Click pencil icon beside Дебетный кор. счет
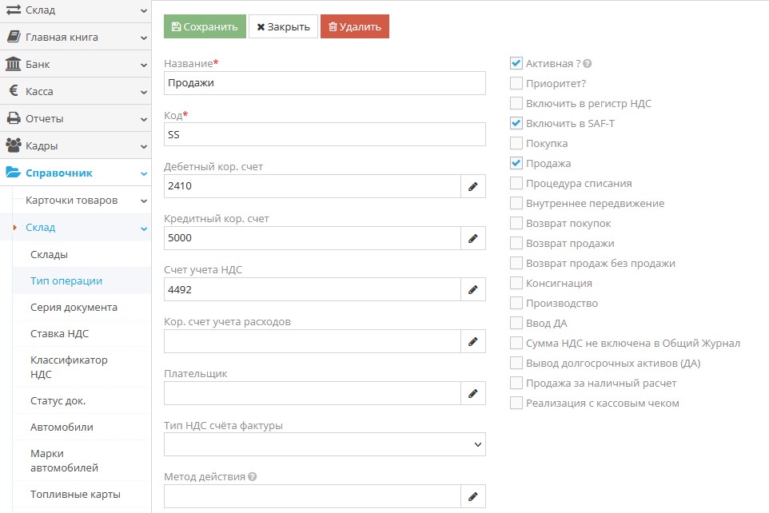The height and width of the screenshot is (513, 769). pyautogui.click(x=473, y=186)
